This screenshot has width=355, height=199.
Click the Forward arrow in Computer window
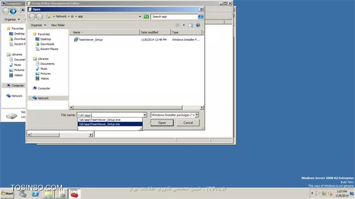coord(13,11)
